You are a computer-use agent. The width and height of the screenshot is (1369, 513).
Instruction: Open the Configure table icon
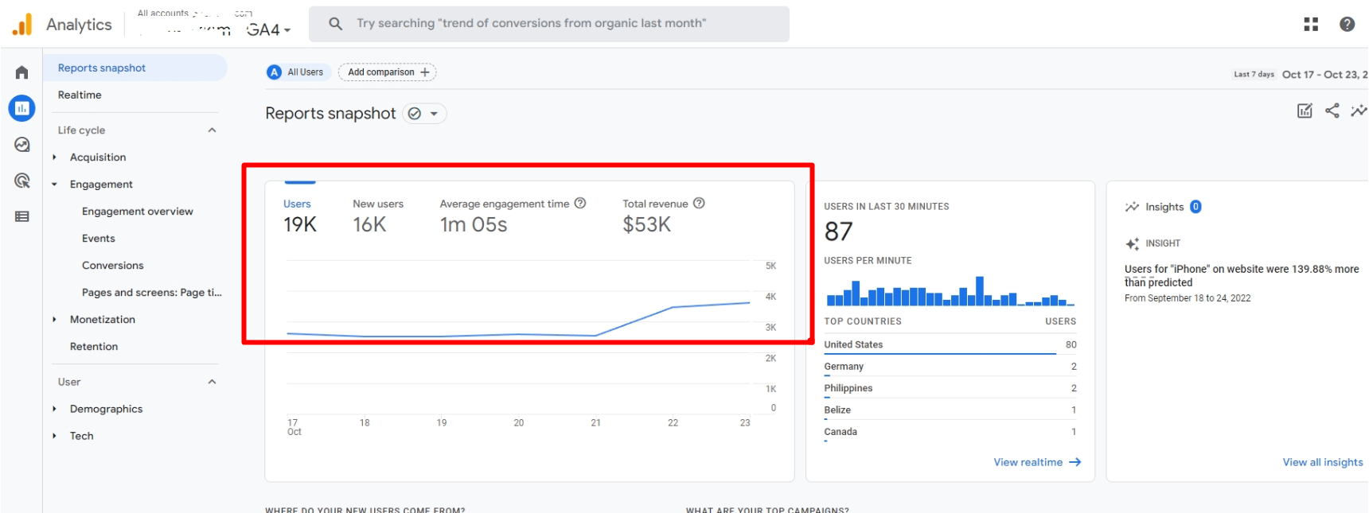pyautogui.click(x=21, y=216)
